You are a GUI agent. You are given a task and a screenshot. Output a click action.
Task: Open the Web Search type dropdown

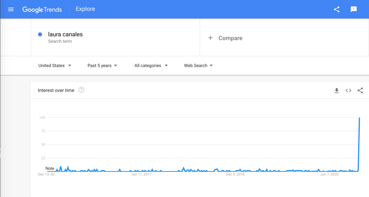point(198,65)
